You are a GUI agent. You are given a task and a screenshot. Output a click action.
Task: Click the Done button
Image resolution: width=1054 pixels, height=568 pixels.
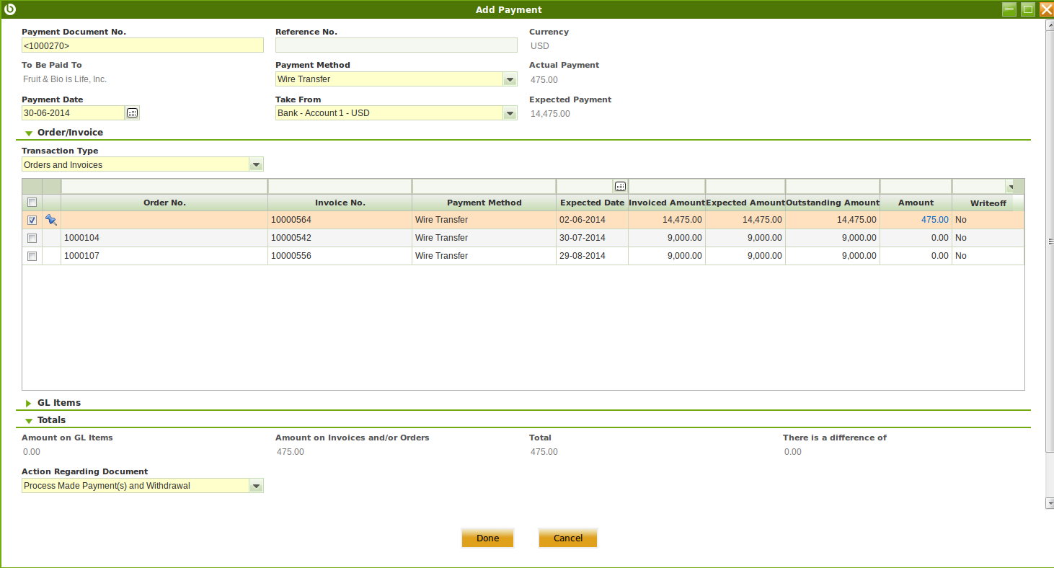487,538
